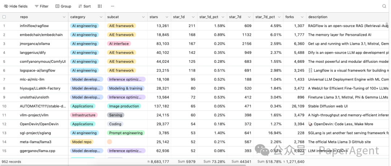Select the infiniflow/ragflow repo cell

click(35, 26)
